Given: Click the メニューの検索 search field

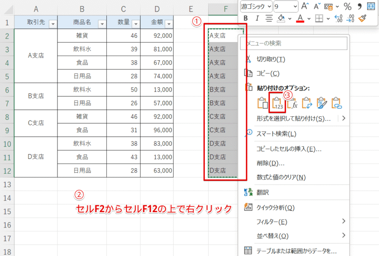Looking at the screenshot, I should [294, 43].
